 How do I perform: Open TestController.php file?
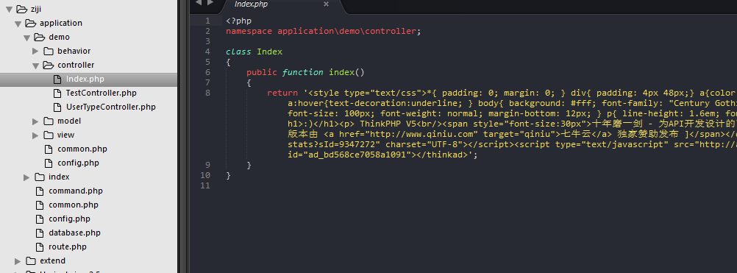[101, 93]
